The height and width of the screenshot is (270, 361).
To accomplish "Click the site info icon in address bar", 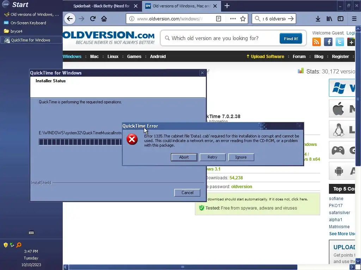I will [x=131, y=19].
